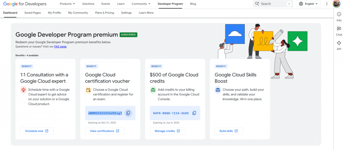Open the user account avatar

(x=336, y=4)
